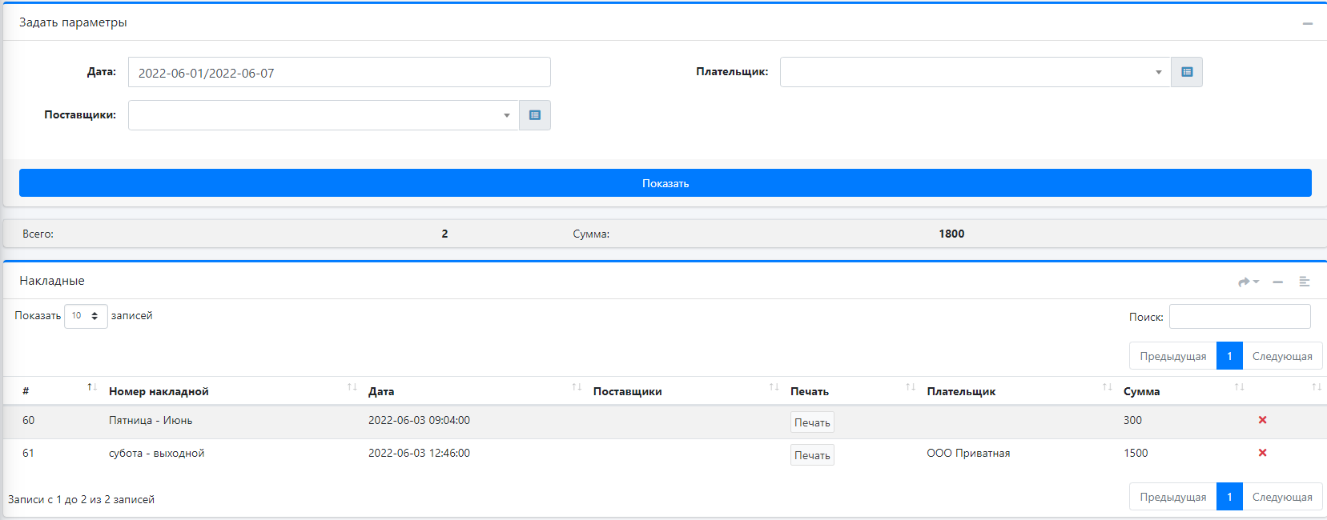Expand the Поставщики dropdown
1327x520 pixels.
coord(323,115)
